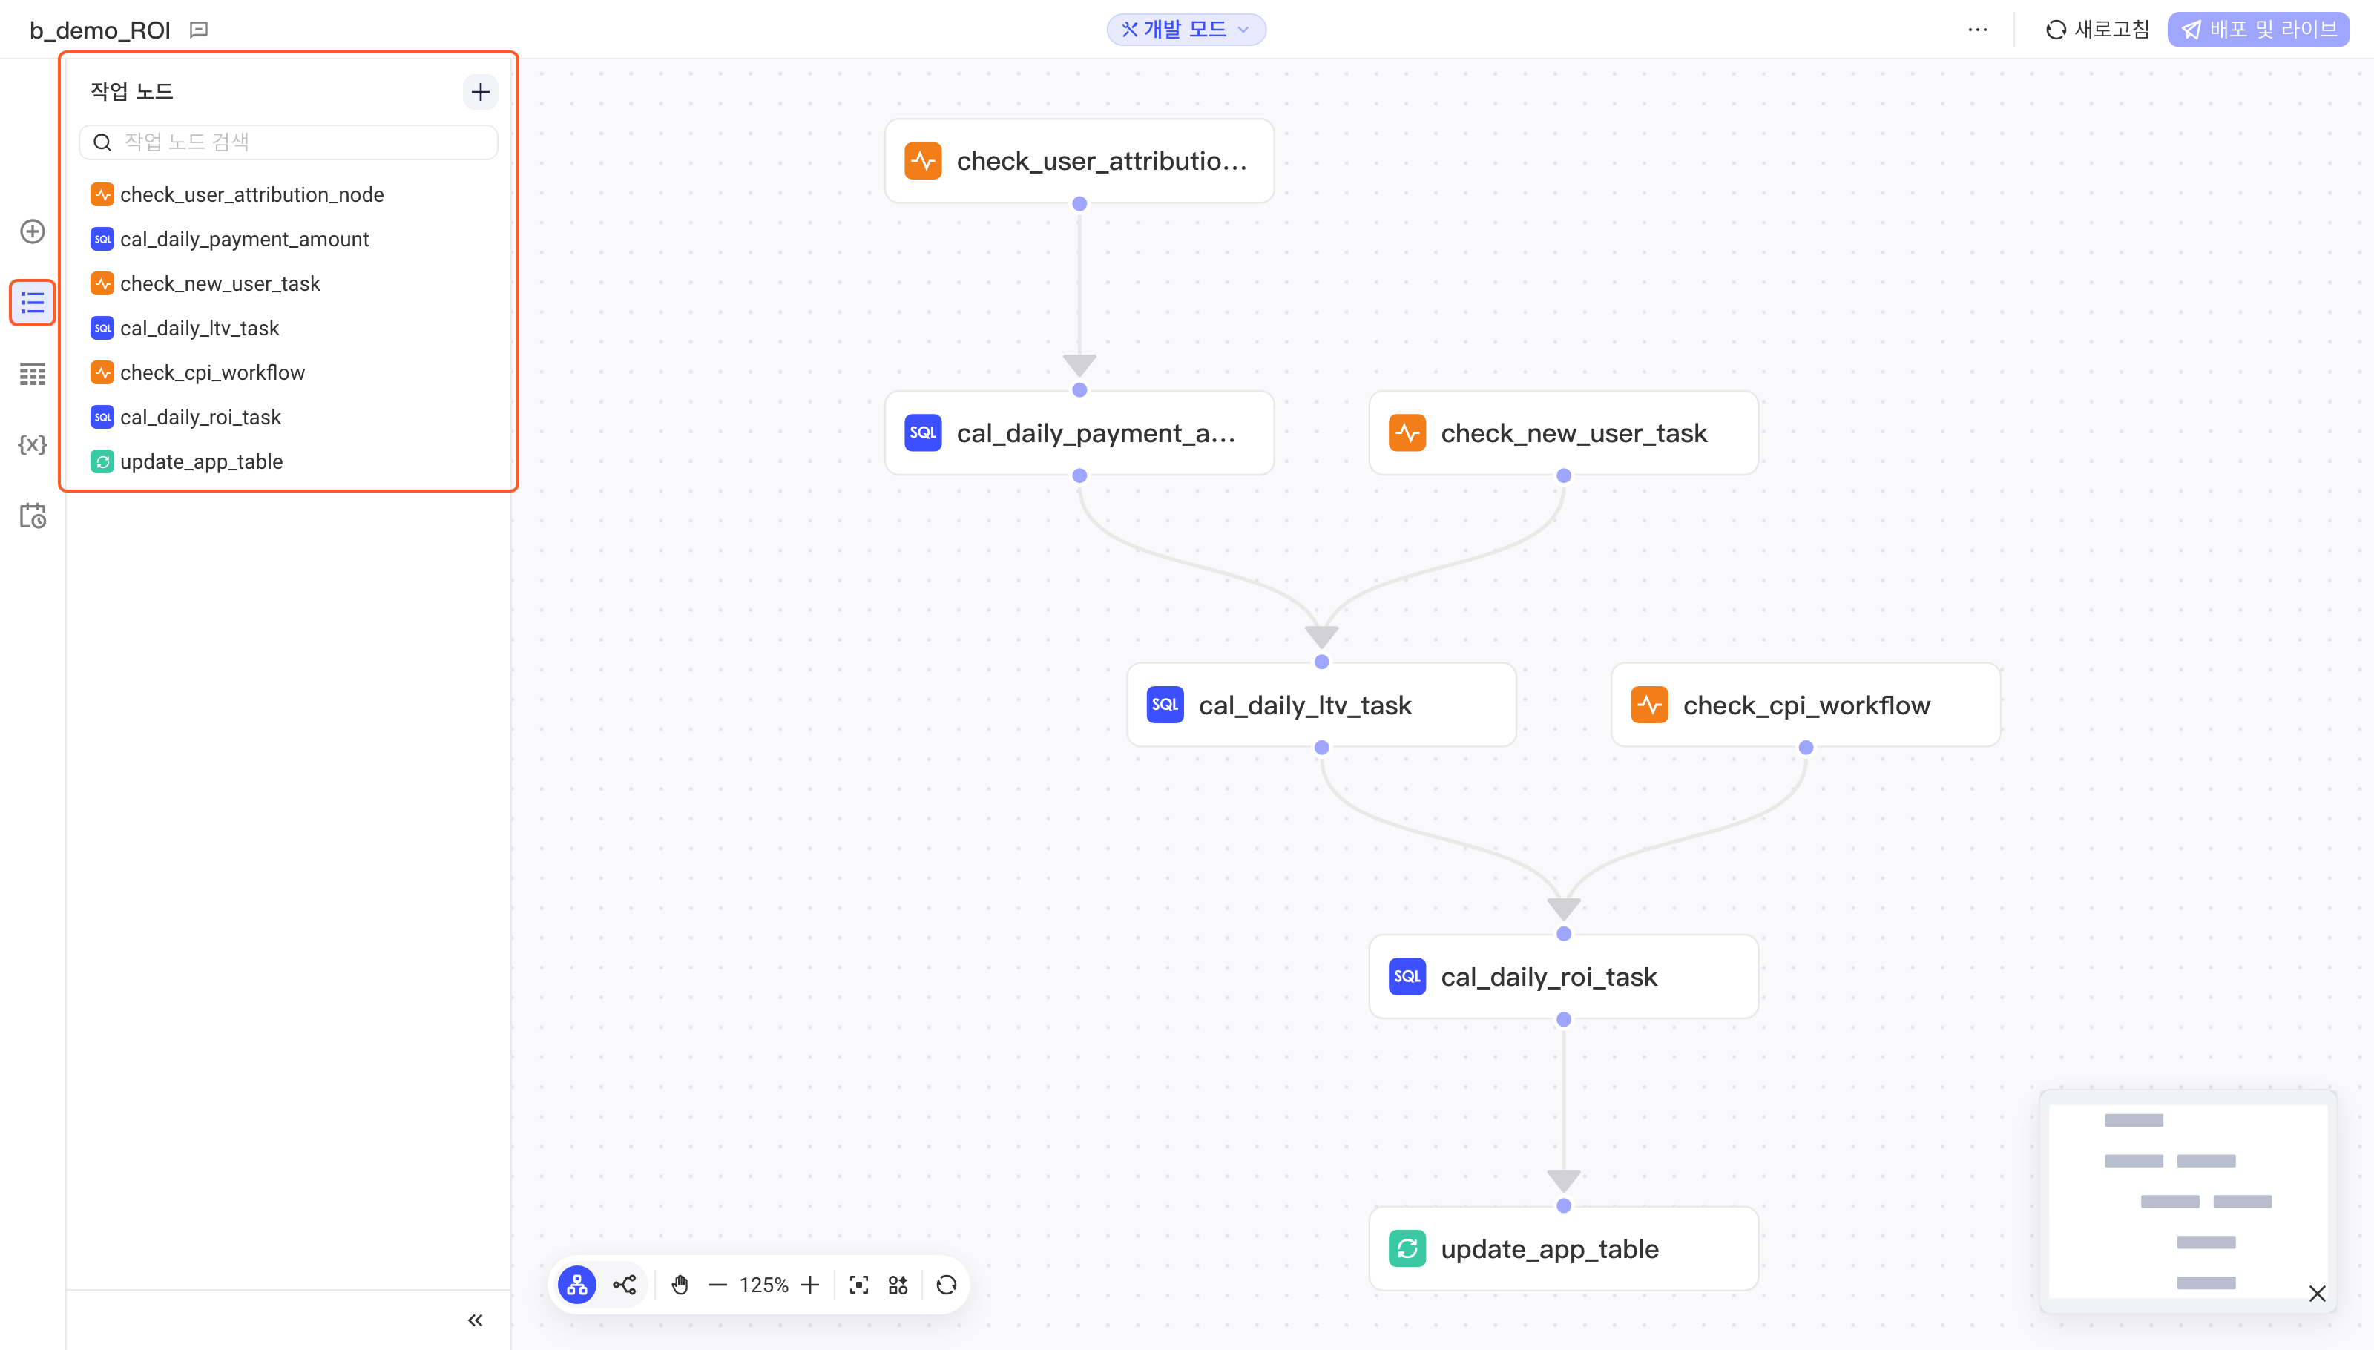The width and height of the screenshot is (2374, 1350).
Task: Click the minimap thumbnail overview
Action: (x=2187, y=1202)
